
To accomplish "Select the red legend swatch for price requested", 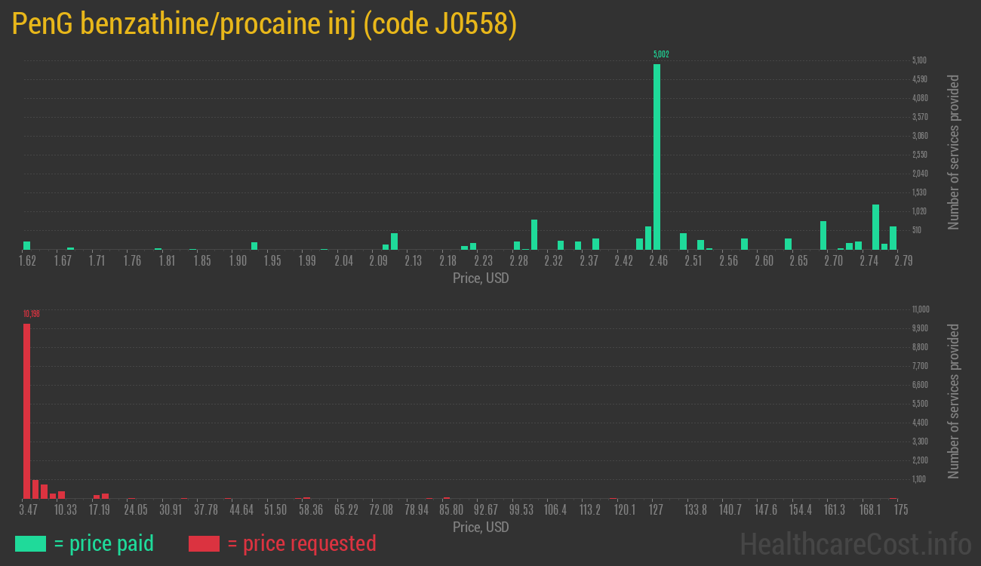I will pyautogui.click(x=205, y=543).
